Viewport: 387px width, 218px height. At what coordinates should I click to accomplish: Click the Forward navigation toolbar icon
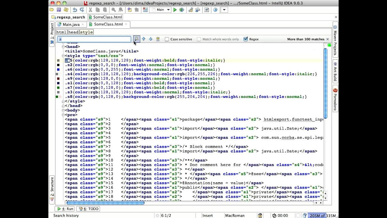click(x=136, y=10)
